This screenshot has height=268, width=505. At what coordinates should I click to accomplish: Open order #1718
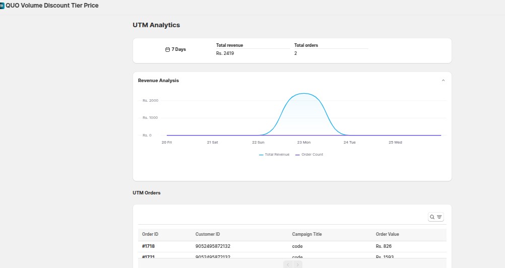pyautogui.click(x=149, y=246)
